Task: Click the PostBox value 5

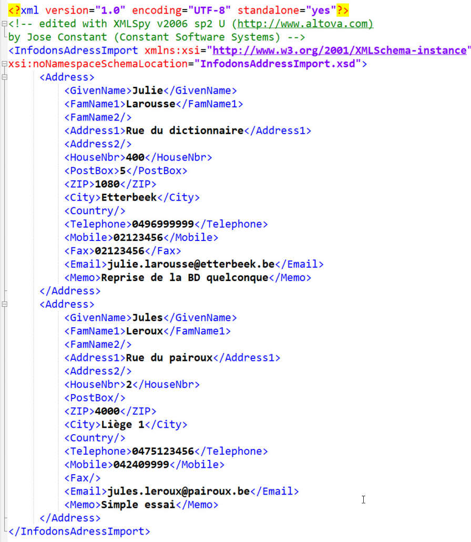Action: pos(122,171)
